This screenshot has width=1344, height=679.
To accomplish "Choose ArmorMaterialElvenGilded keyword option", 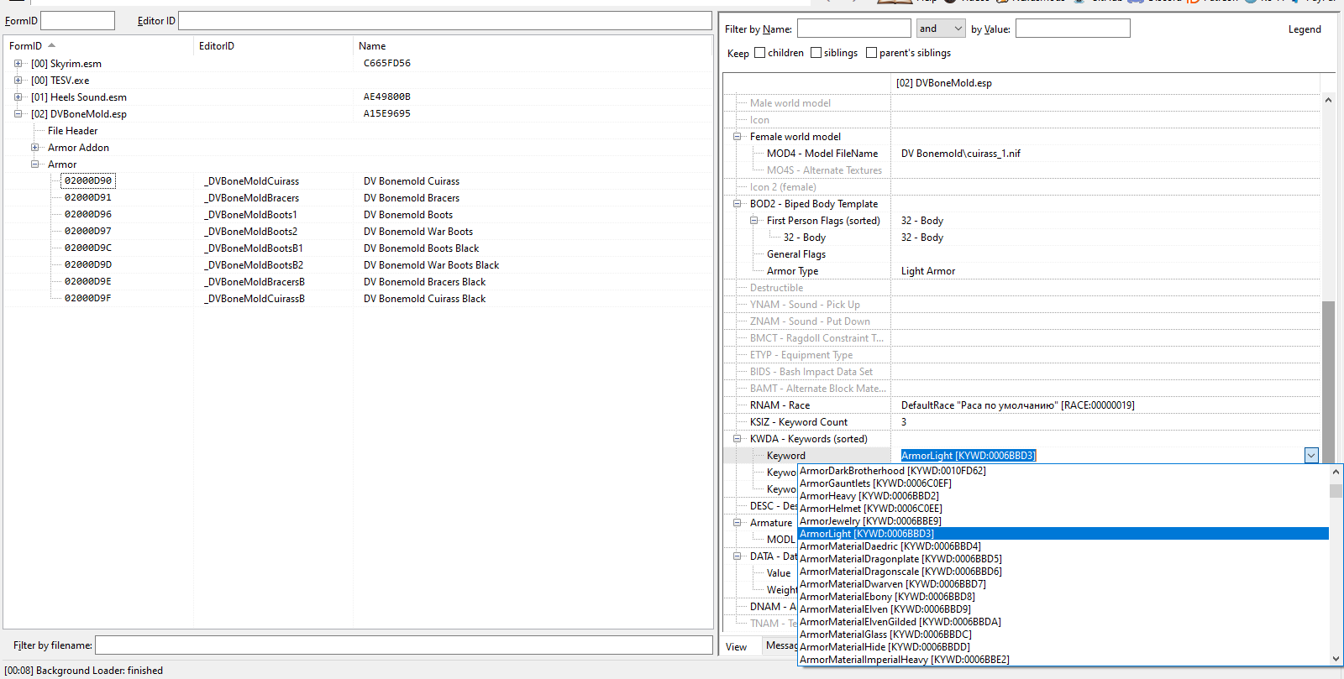I will point(900,622).
